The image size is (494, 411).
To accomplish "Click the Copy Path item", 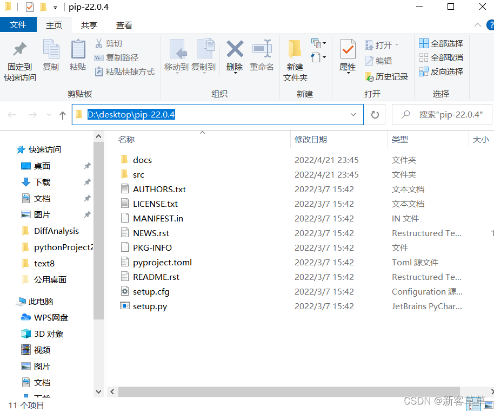I will [116, 58].
